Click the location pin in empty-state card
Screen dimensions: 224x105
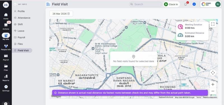(134, 57)
